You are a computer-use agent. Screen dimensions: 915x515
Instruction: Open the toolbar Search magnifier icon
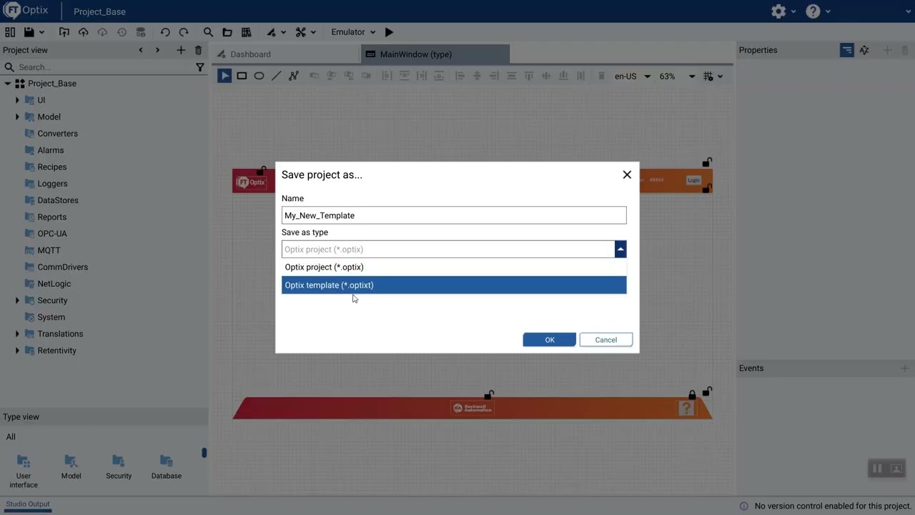pos(208,32)
